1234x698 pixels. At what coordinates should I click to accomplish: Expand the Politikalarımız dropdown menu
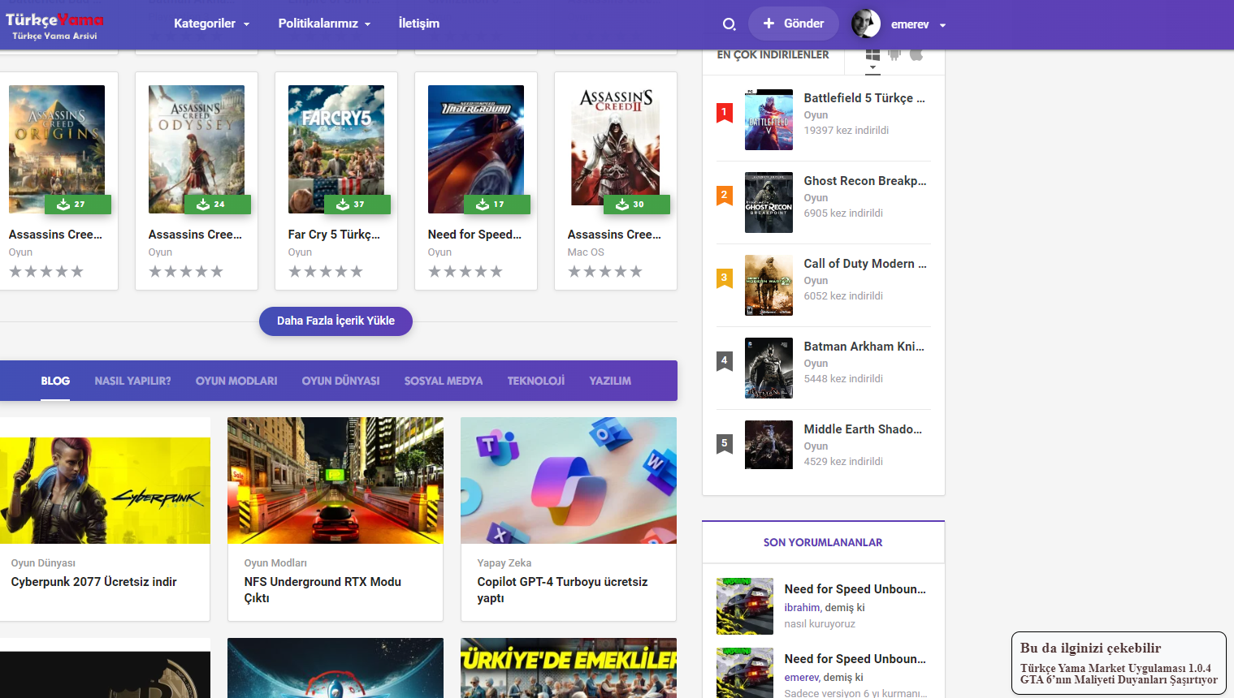[324, 24]
